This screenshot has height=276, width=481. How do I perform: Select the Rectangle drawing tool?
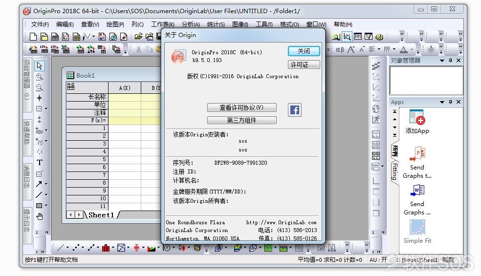coord(39,206)
